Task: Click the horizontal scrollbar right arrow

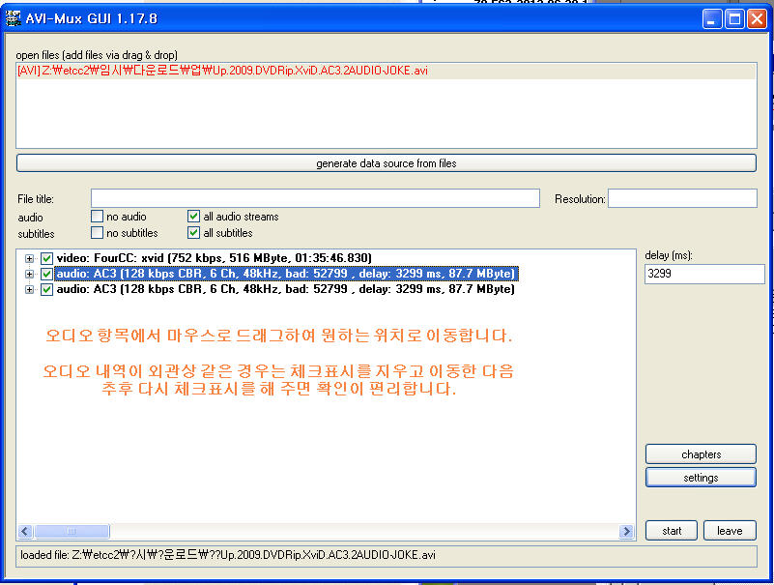Action: pyautogui.click(x=626, y=531)
